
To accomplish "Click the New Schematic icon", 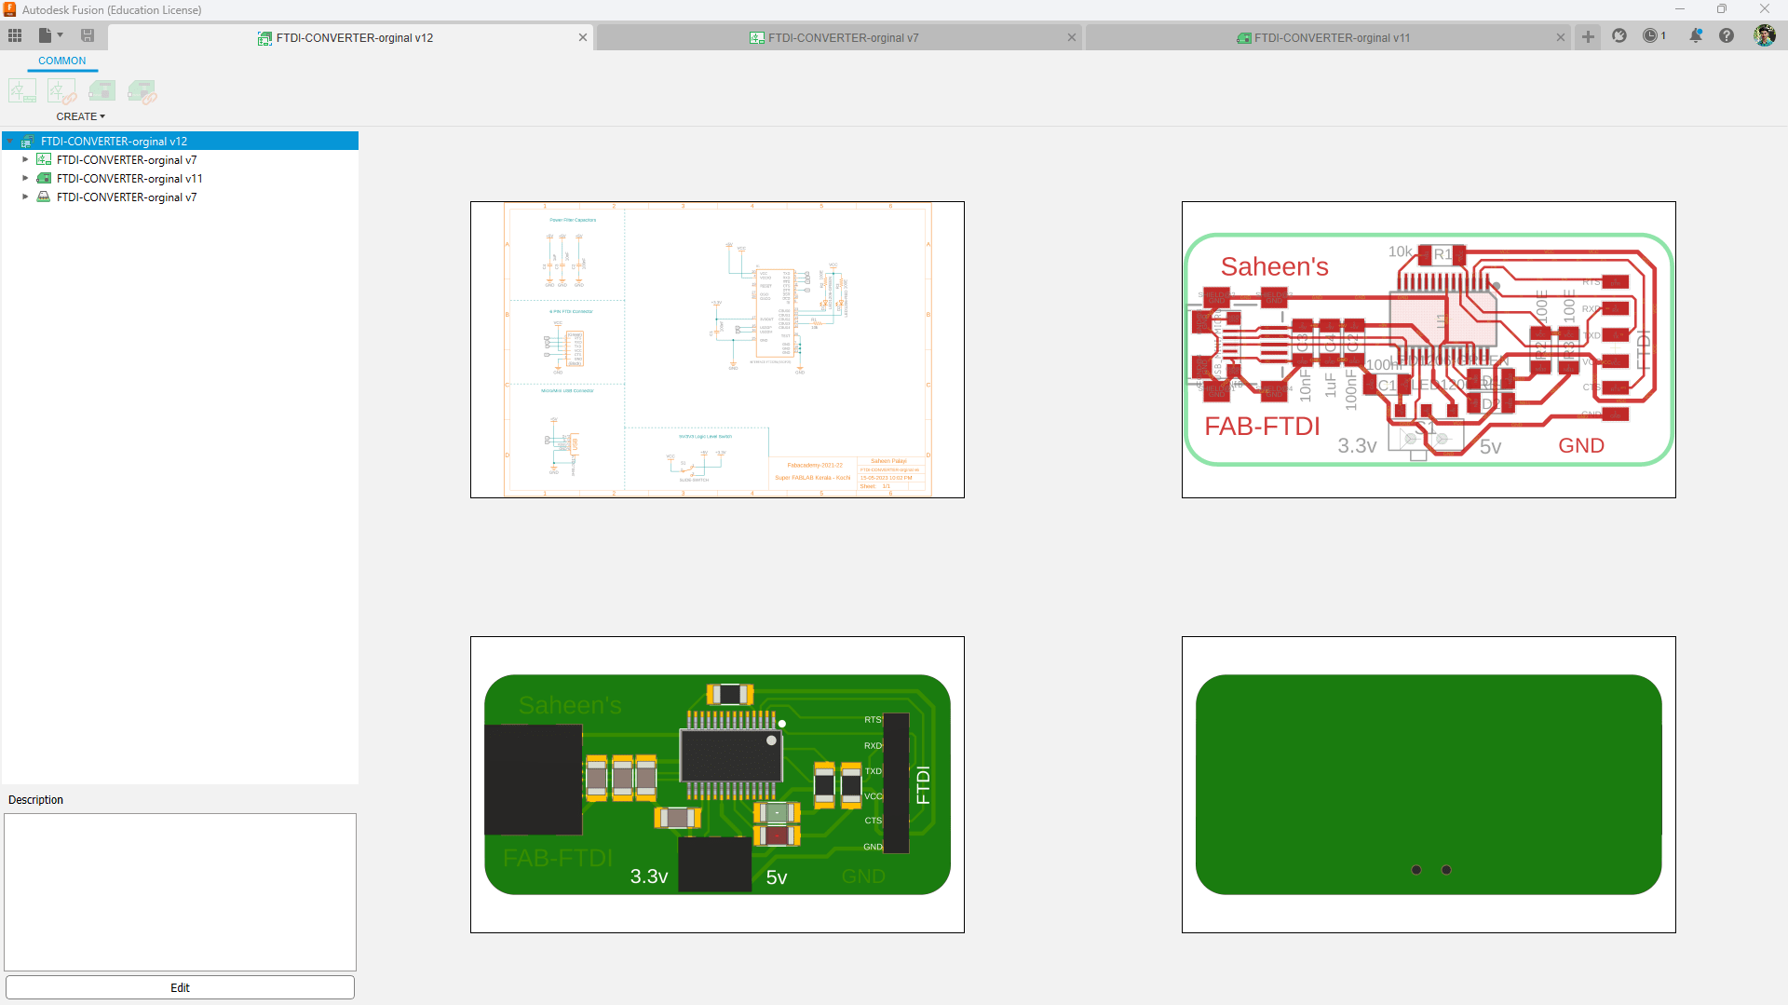I will click(22, 91).
